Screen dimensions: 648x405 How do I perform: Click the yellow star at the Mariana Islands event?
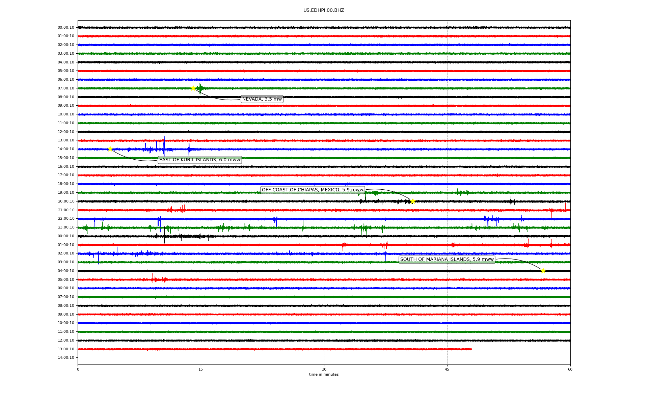click(x=543, y=271)
